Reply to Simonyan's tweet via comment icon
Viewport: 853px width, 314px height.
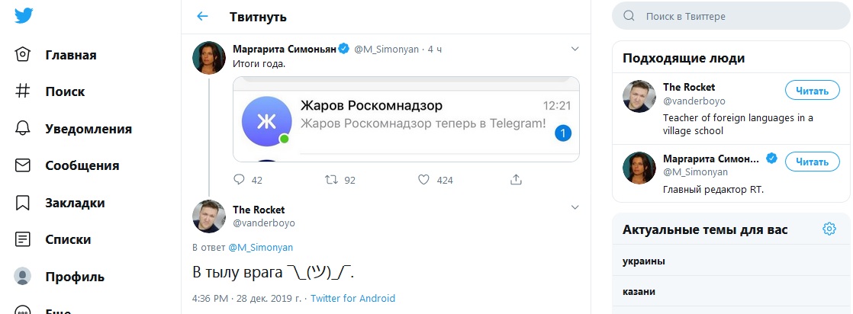[x=239, y=180]
